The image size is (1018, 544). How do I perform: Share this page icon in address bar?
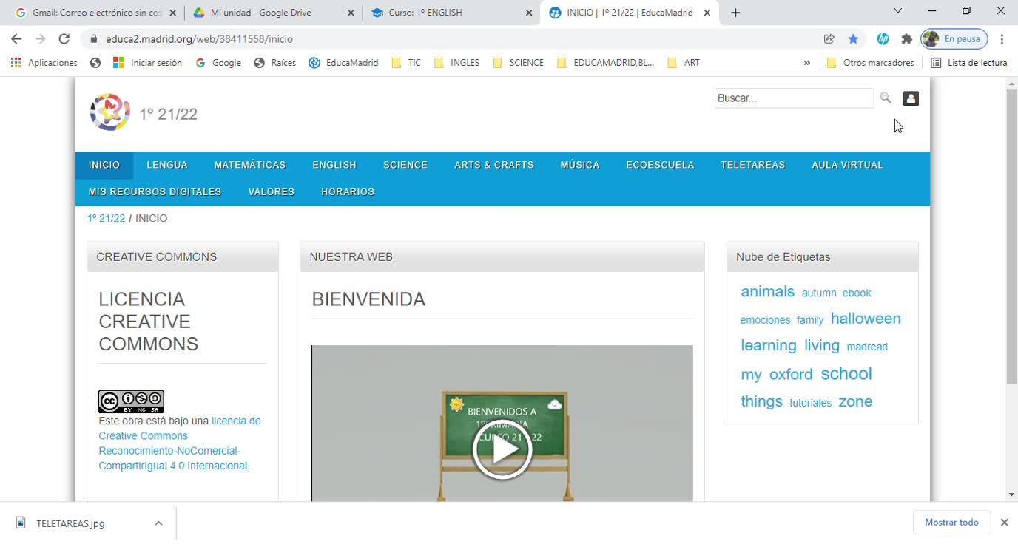coord(829,39)
